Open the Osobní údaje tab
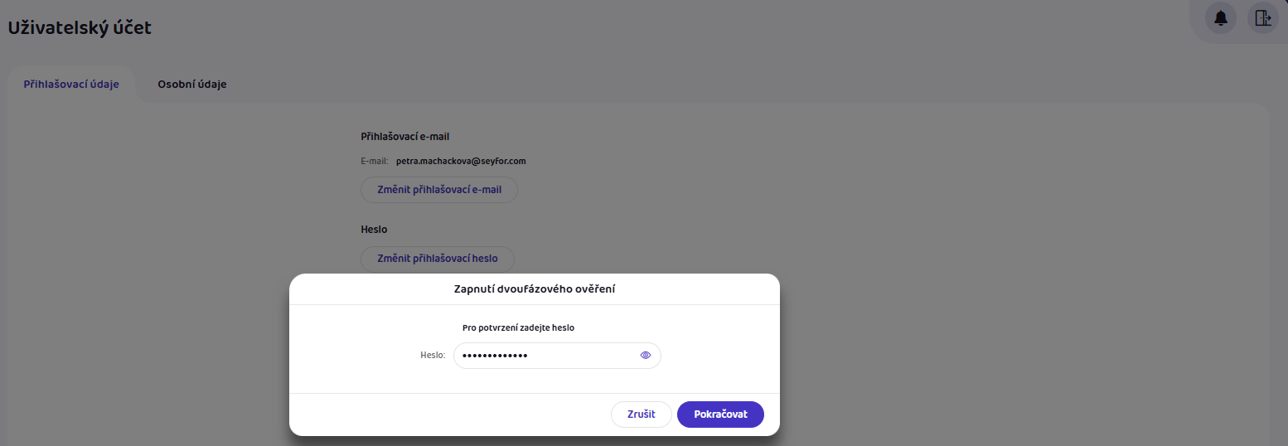The height and width of the screenshot is (446, 1288). click(x=192, y=84)
